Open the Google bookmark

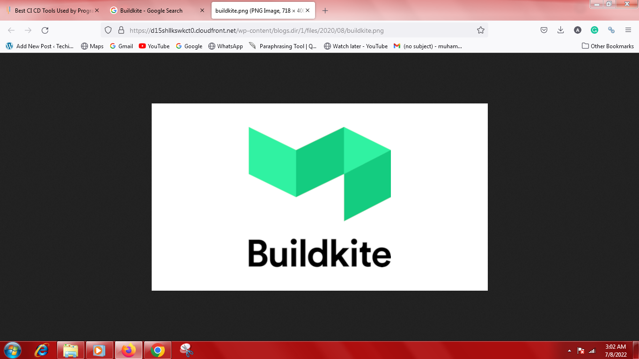pyautogui.click(x=189, y=46)
